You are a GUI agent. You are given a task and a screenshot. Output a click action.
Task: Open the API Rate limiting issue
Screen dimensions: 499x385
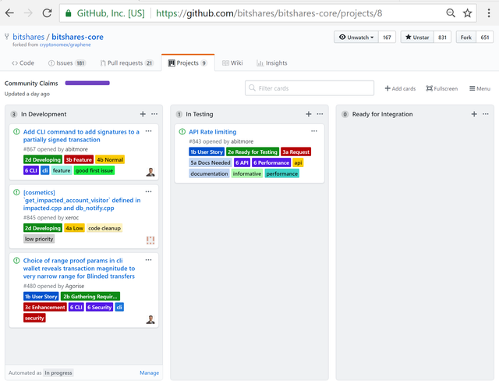213,132
